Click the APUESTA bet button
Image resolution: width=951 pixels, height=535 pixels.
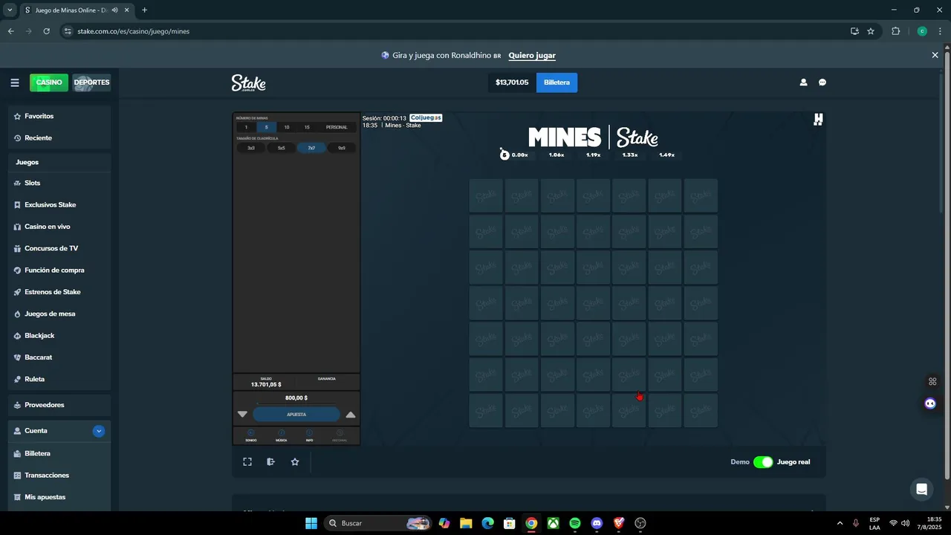296,415
